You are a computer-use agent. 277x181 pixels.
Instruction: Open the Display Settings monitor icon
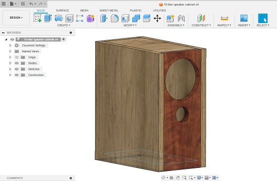199,177
